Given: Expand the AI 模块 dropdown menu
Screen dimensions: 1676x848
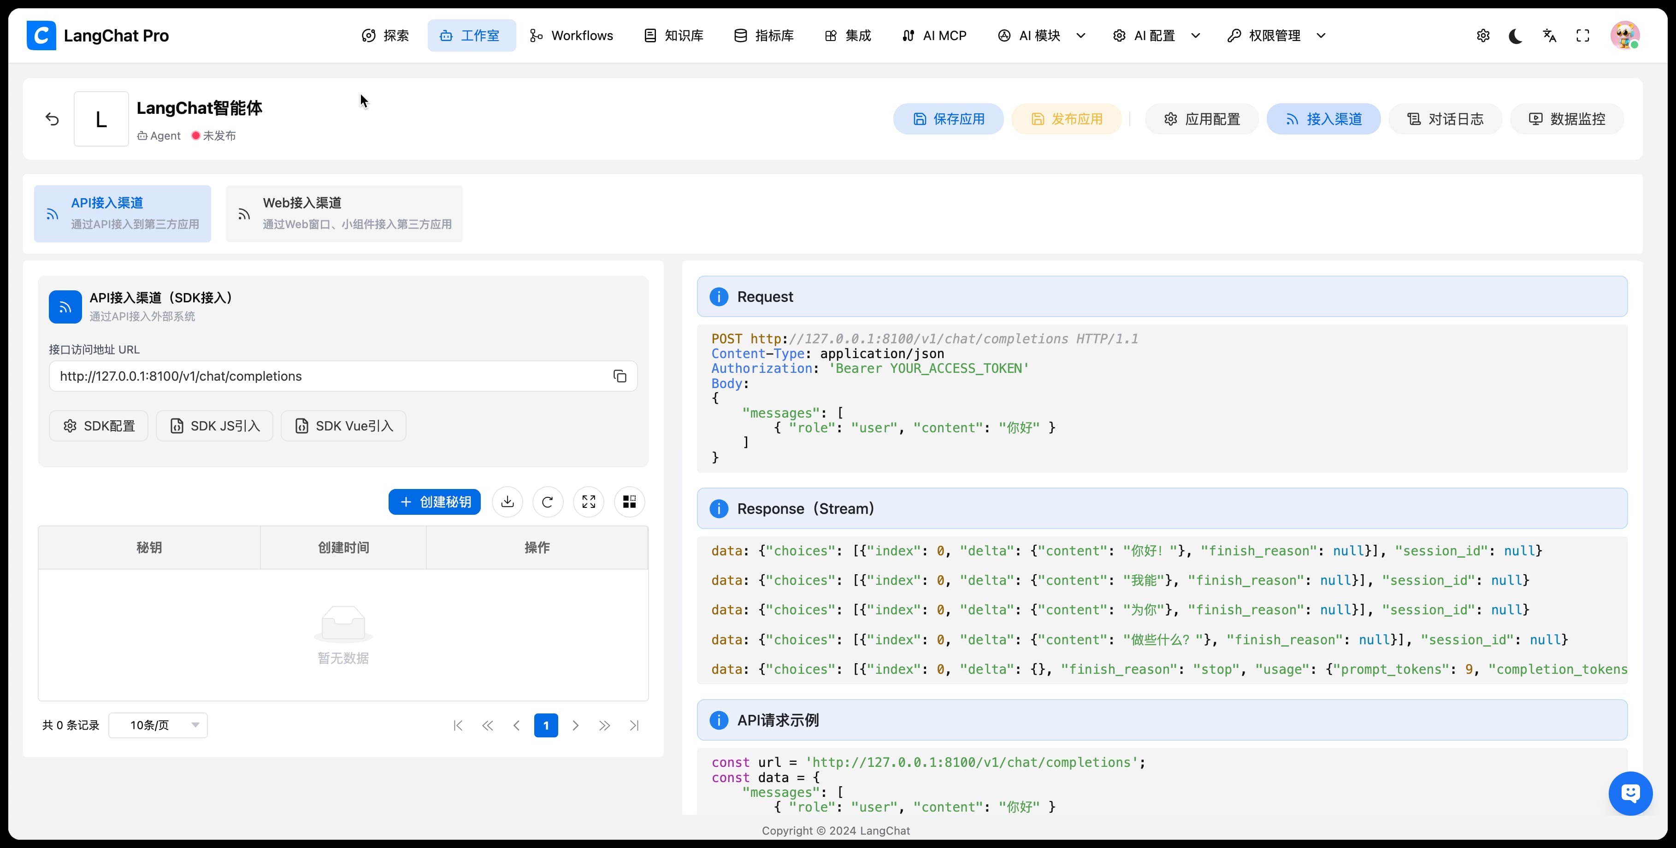Looking at the screenshot, I should [1042, 35].
